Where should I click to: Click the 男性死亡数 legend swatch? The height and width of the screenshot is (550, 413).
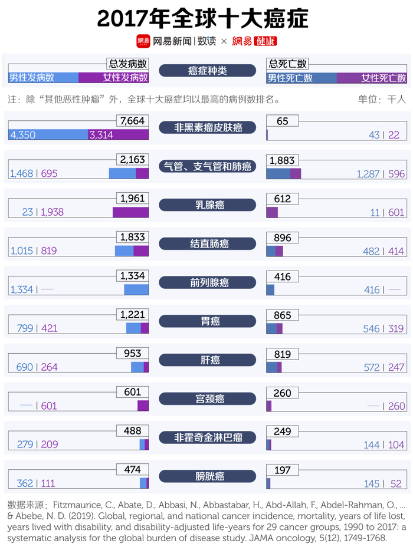(301, 77)
